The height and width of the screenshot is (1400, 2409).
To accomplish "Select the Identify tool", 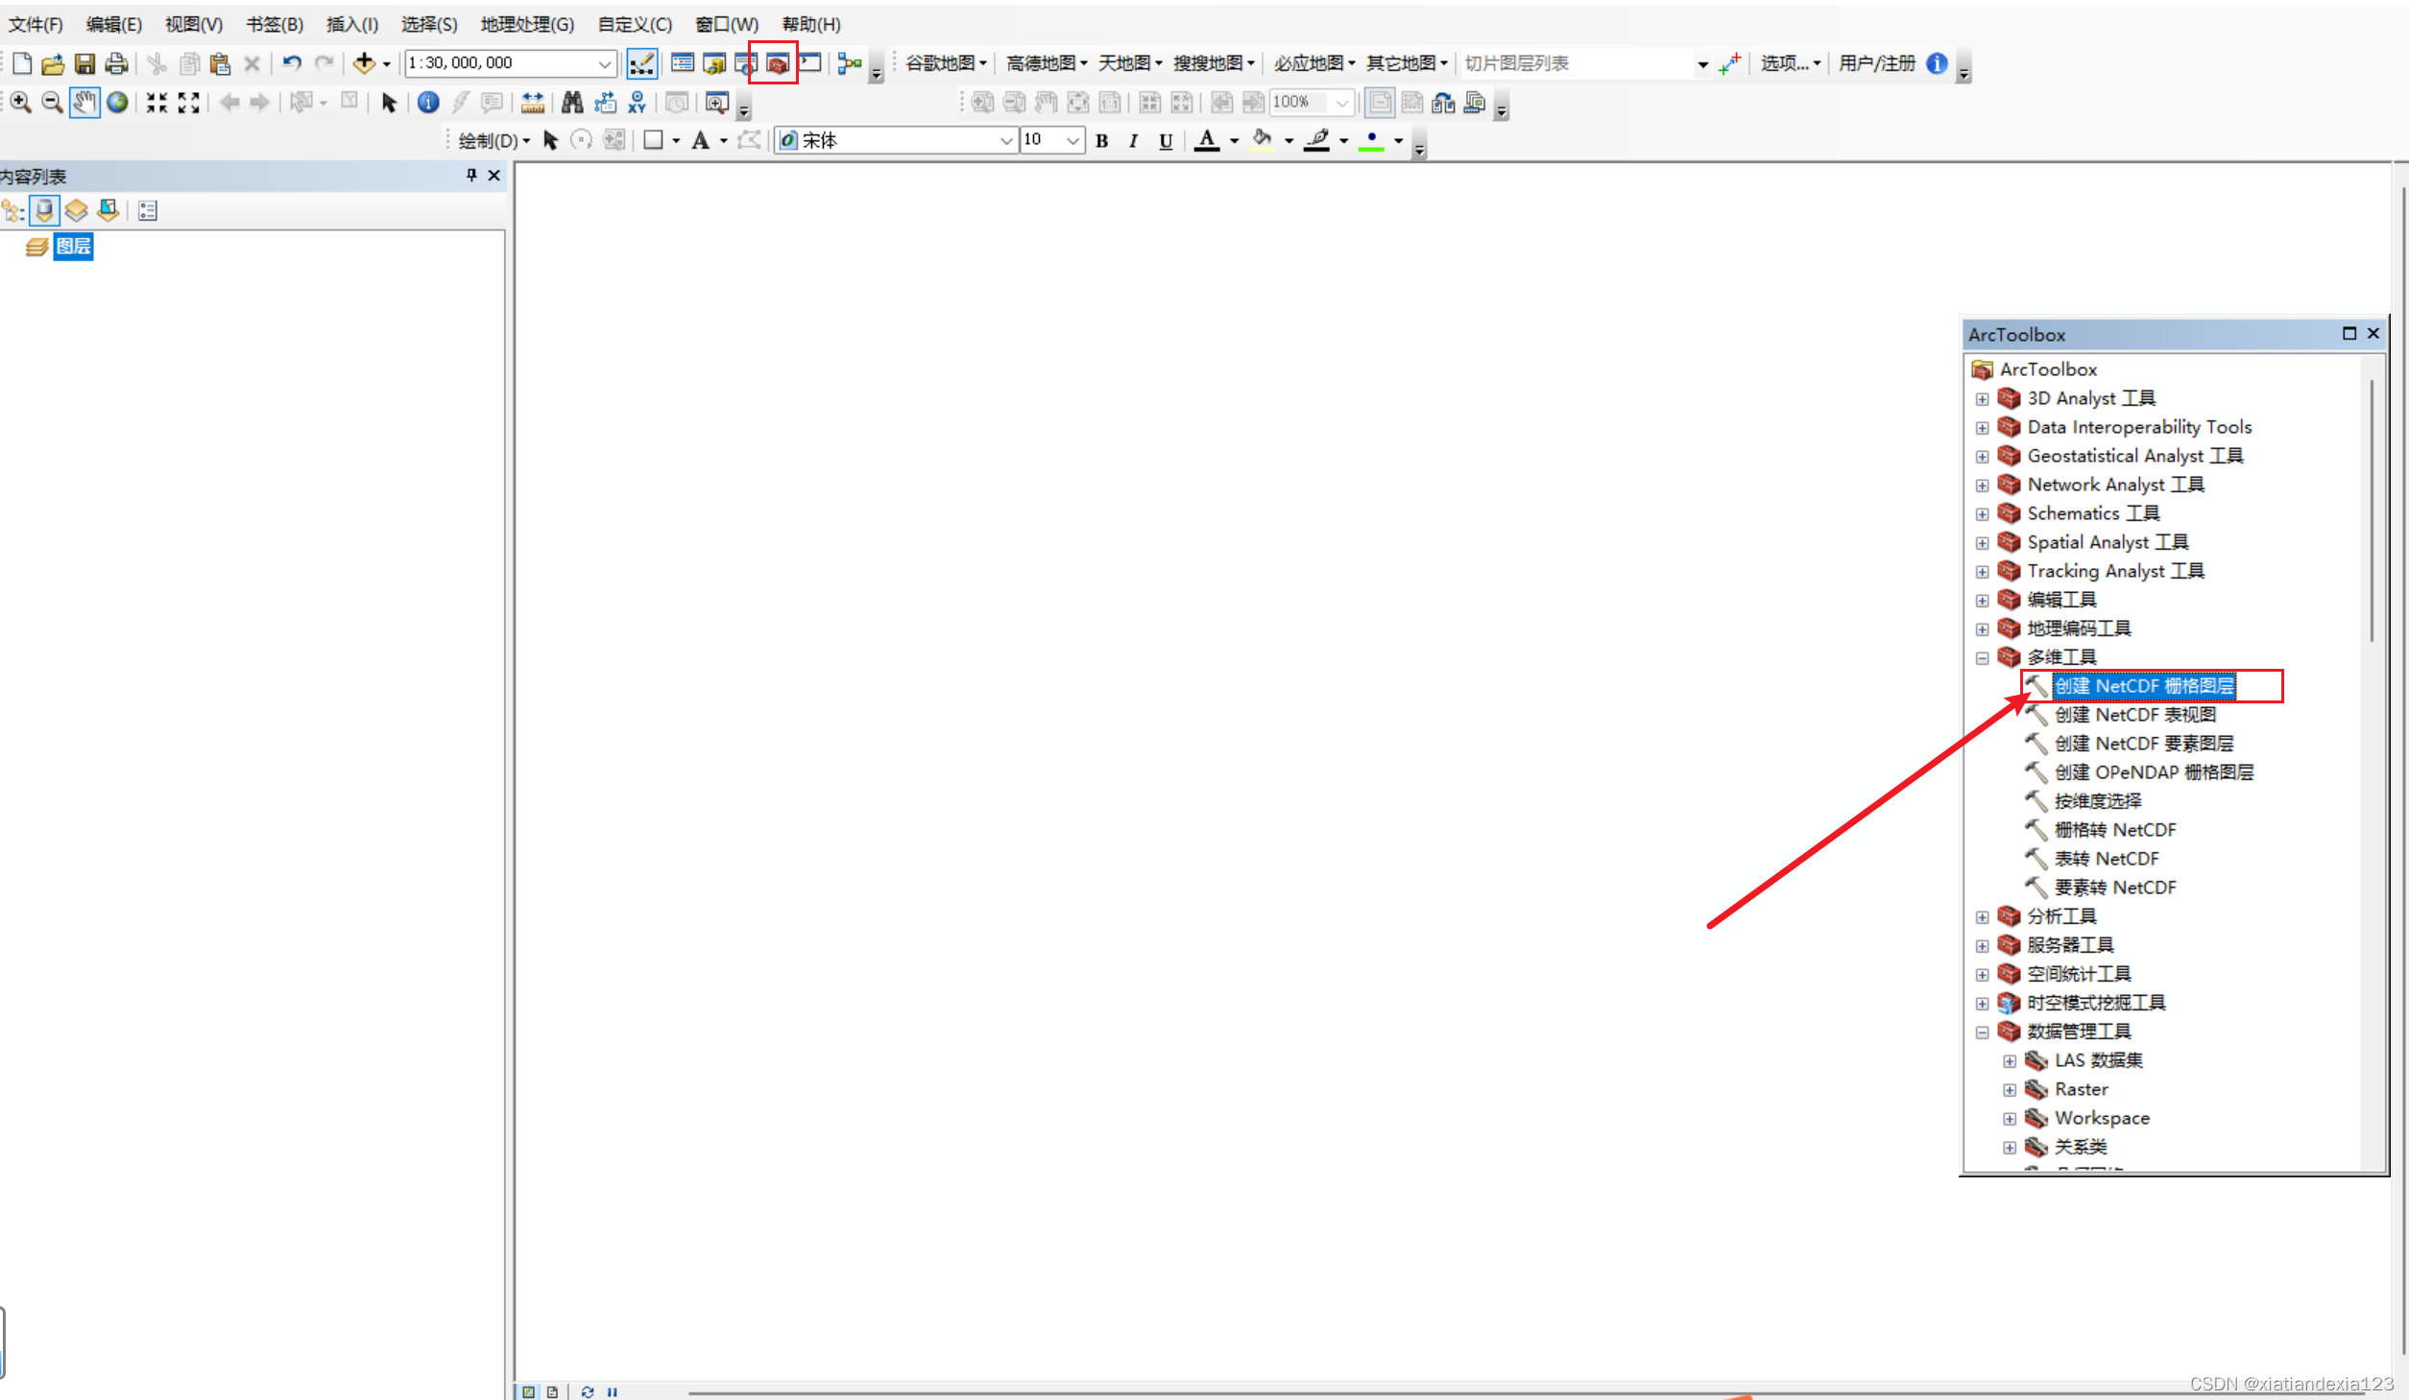I will [x=428, y=103].
